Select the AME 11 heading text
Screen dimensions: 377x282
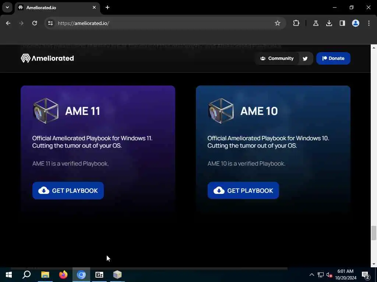pos(82,111)
